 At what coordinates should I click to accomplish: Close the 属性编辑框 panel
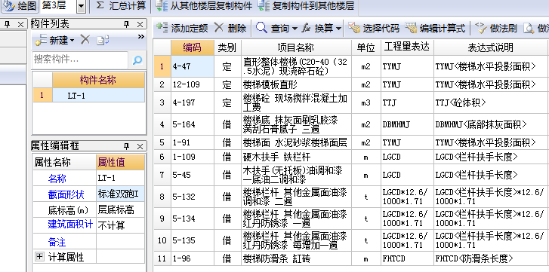click(x=140, y=146)
